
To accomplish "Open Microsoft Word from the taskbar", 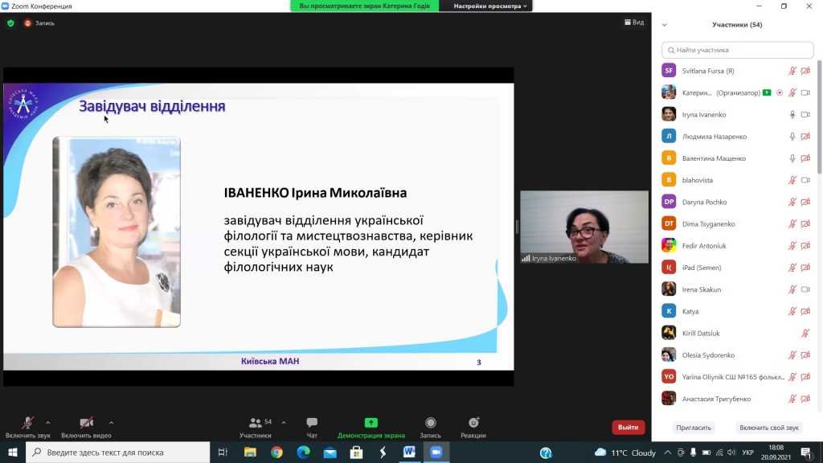I will click(408, 453).
